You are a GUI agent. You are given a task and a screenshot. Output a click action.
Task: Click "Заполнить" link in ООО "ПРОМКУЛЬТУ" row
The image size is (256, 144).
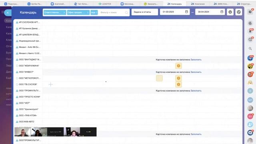(x=196, y=91)
